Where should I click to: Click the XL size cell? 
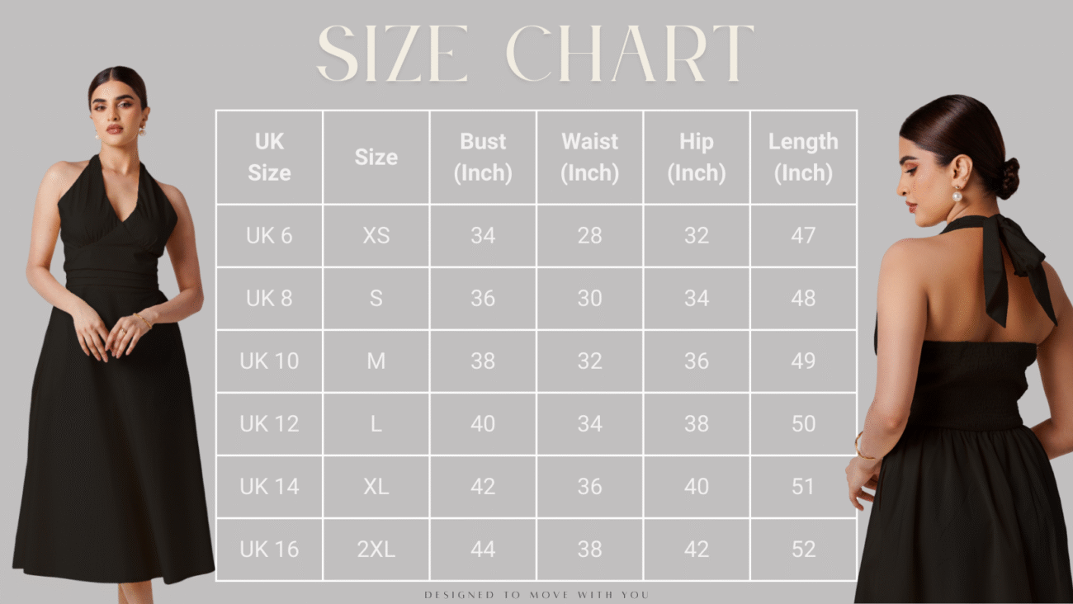point(376,486)
